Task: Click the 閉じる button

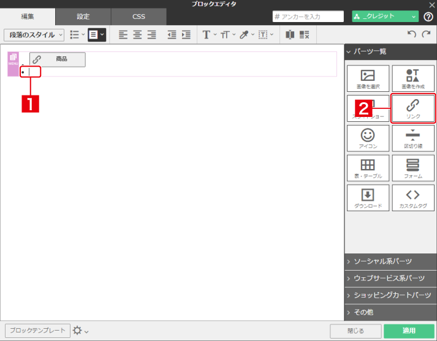Action: [355, 331]
